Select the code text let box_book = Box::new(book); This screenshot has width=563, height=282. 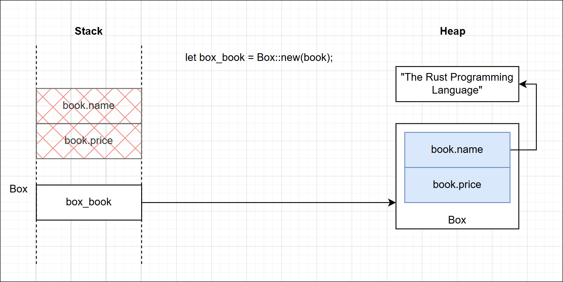pyautogui.click(x=259, y=57)
